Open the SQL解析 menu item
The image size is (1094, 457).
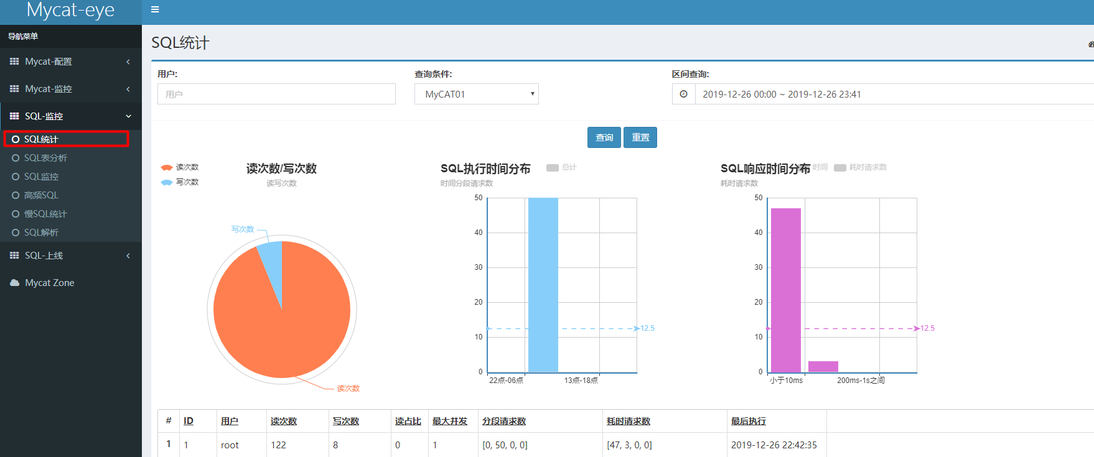71,233
